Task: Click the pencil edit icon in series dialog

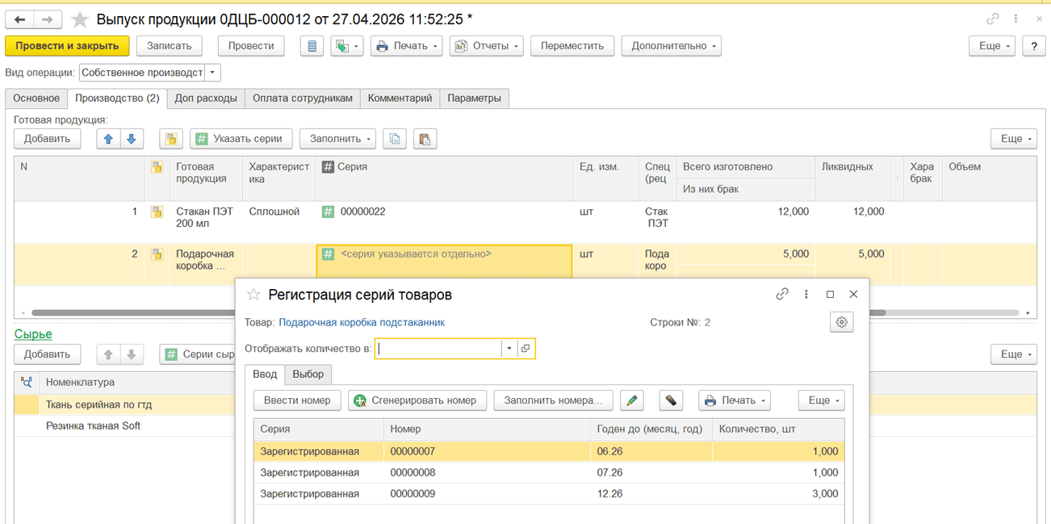Action: click(632, 400)
